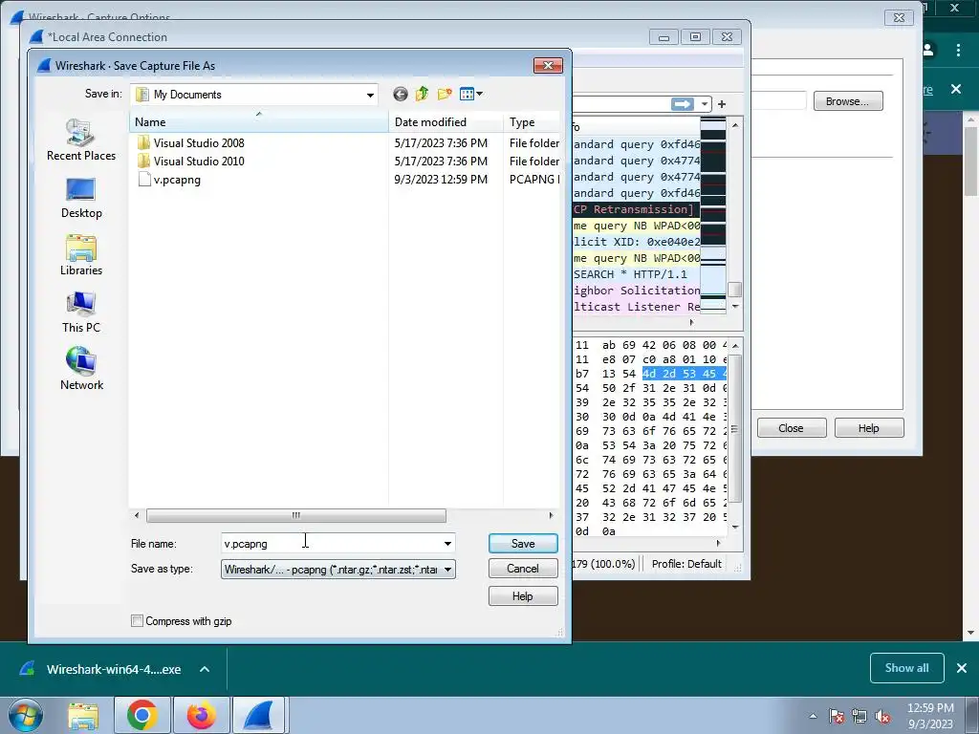This screenshot has height=734, width=979.
Task: Click Browse button in Capture Options
Action: click(x=848, y=101)
